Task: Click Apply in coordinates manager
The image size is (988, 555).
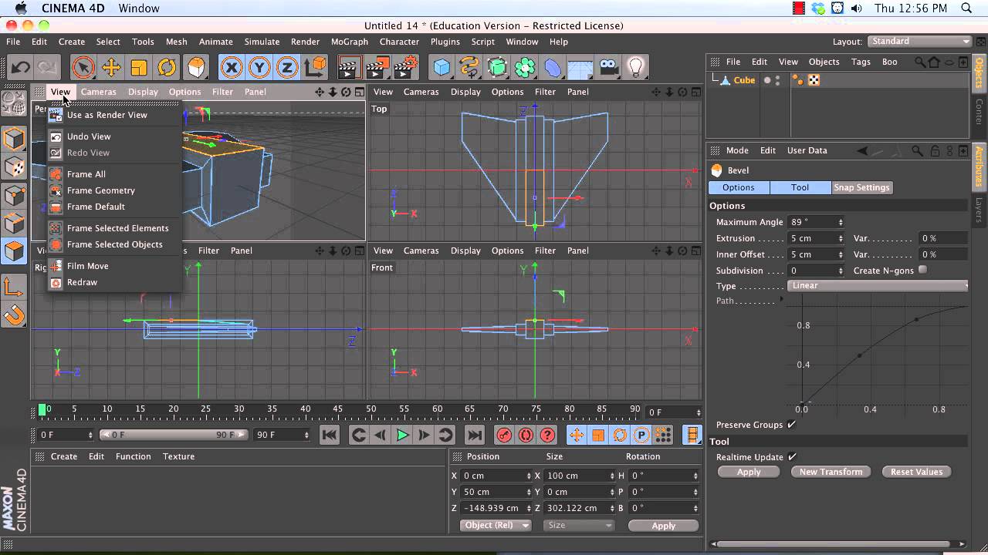Action: pyautogui.click(x=663, y=526)
